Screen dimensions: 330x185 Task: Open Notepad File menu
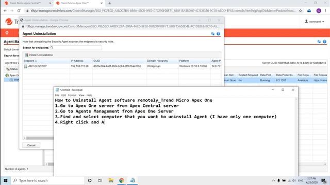pos(57,95)
